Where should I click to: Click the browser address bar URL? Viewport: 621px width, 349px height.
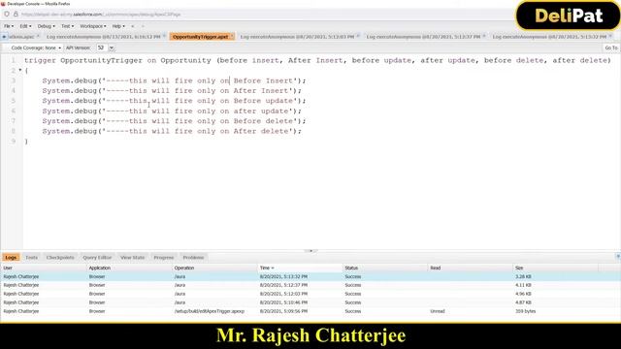pyautogui.click(x=101, y=15)
